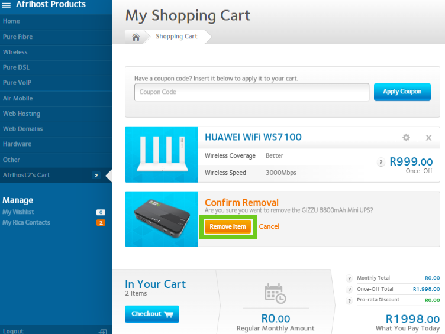This screenshot has width=445, height=334.
Task: Click the hamburger menu icon beside Afrihost Products
Action: click(x=7, y=5)
